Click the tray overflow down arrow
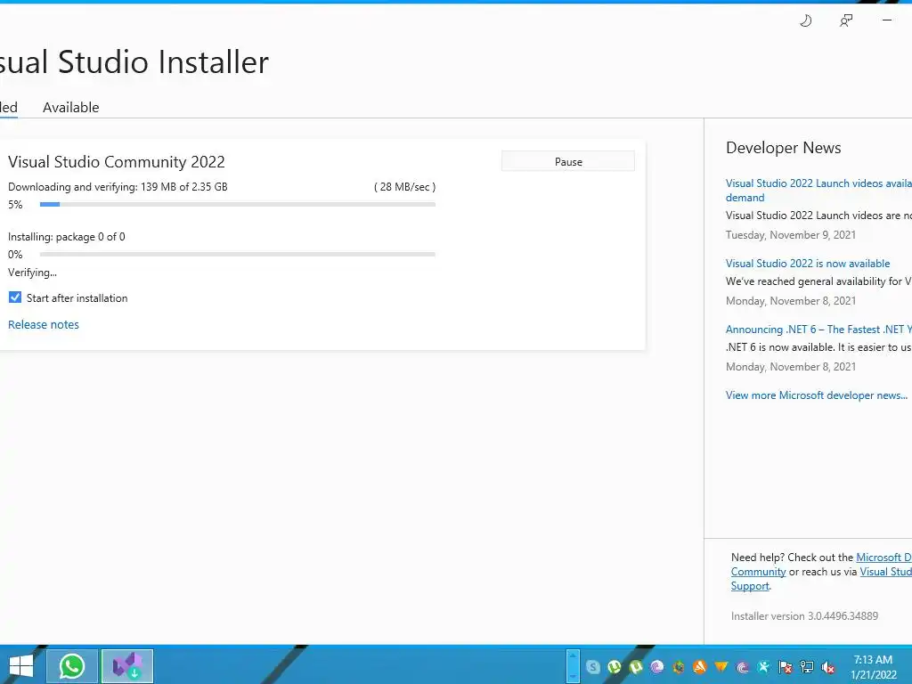Viewport: 912px width, 684px height. 573,677
